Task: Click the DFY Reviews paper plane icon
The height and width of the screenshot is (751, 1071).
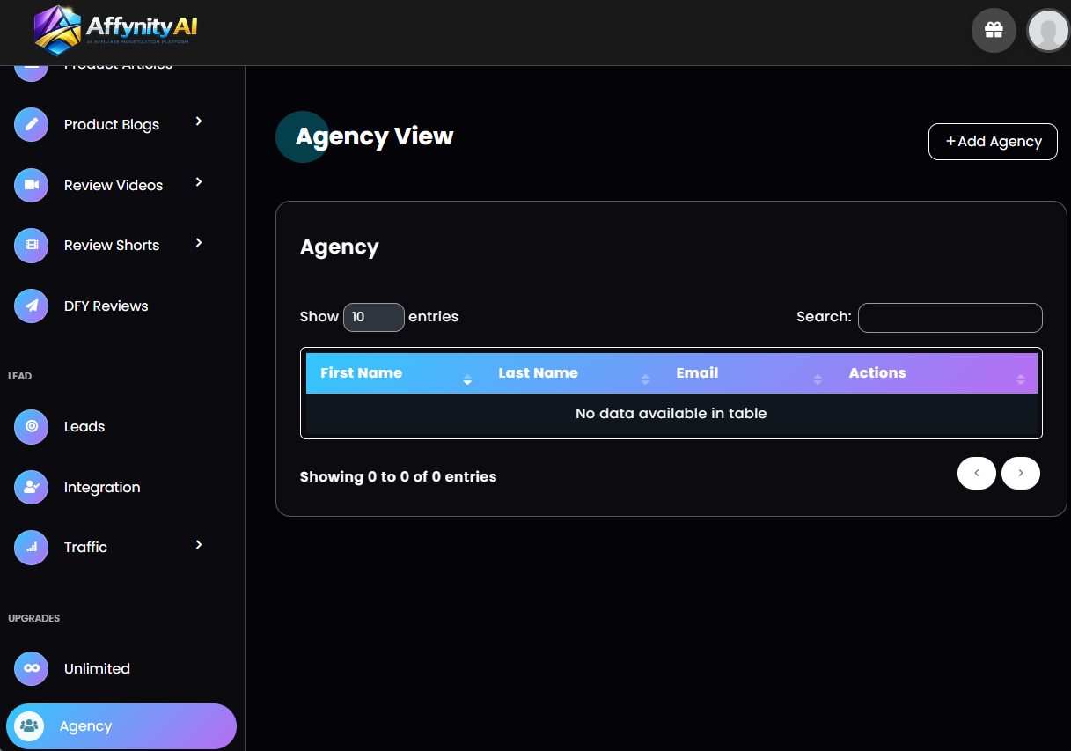Action: tap(32, 306)
